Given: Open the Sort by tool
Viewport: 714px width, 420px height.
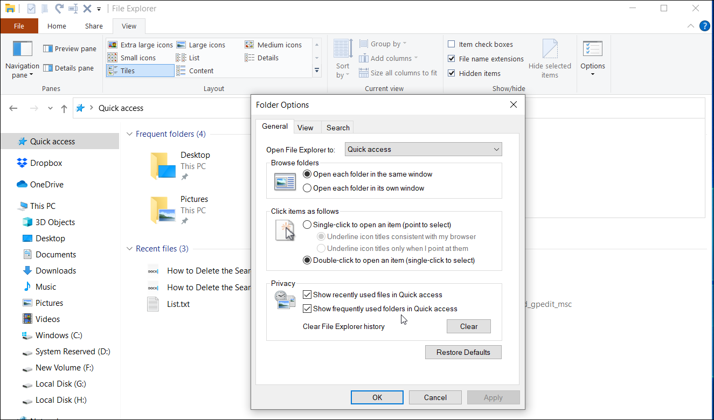Looking at the screenshot, I should pyautogui.click(x=342, y=58).
